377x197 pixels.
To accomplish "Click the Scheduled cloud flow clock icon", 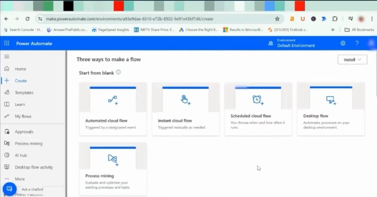I will 258,100.
